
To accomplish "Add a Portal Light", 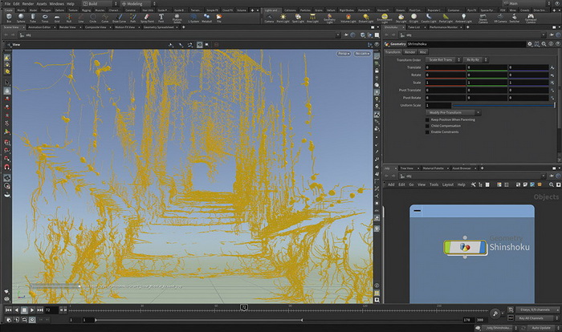I will 445,18.
